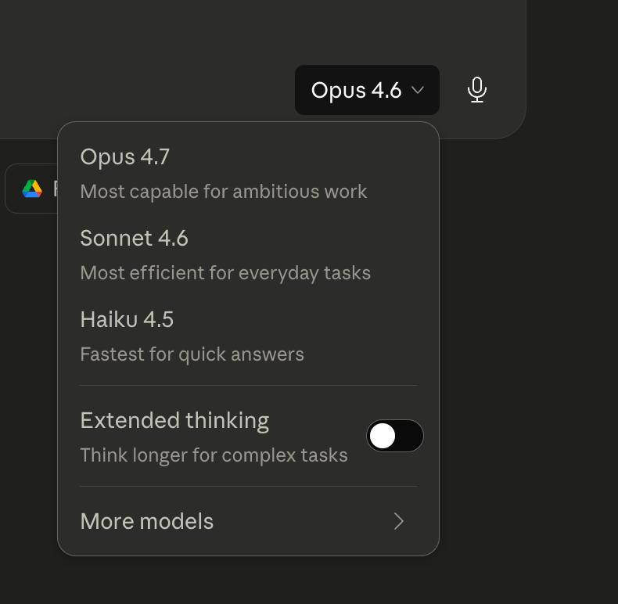Click the "Extended thinking" label text
The height and width of the screenshot is (604, 618).
coord(174,420)
